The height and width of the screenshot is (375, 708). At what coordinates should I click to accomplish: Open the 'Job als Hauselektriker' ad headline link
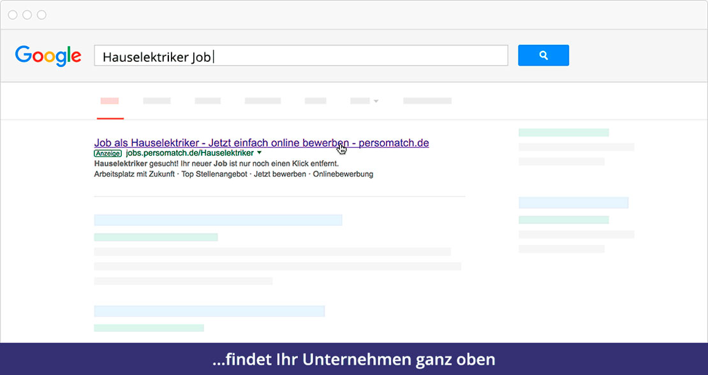point(262,143)
